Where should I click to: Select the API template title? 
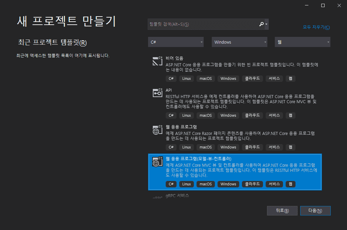(169, 90)
